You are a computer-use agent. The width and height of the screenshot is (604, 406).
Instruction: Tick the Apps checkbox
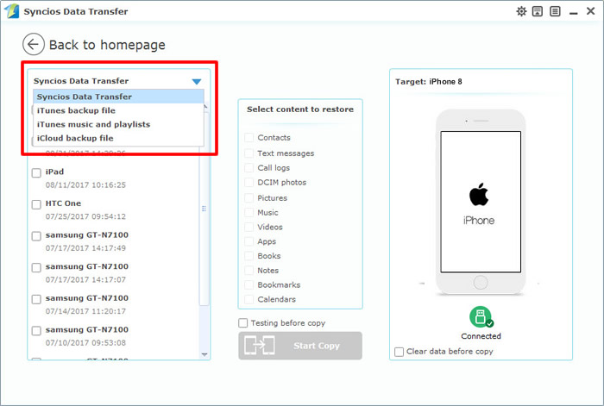[x=249, y=241]
